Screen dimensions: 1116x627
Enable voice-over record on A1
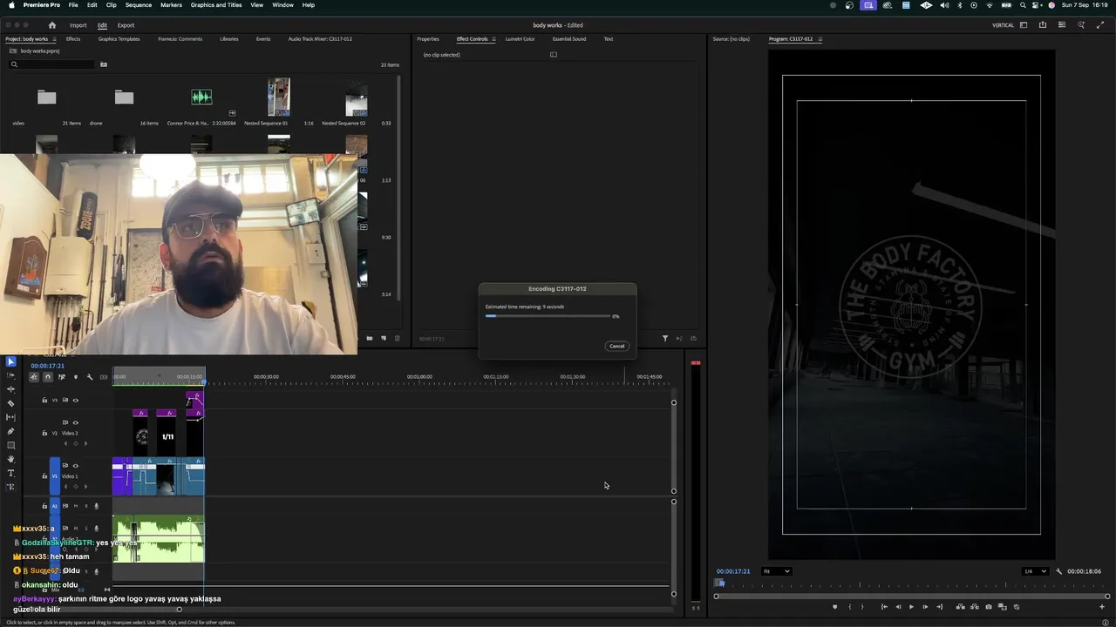(96, 506)
